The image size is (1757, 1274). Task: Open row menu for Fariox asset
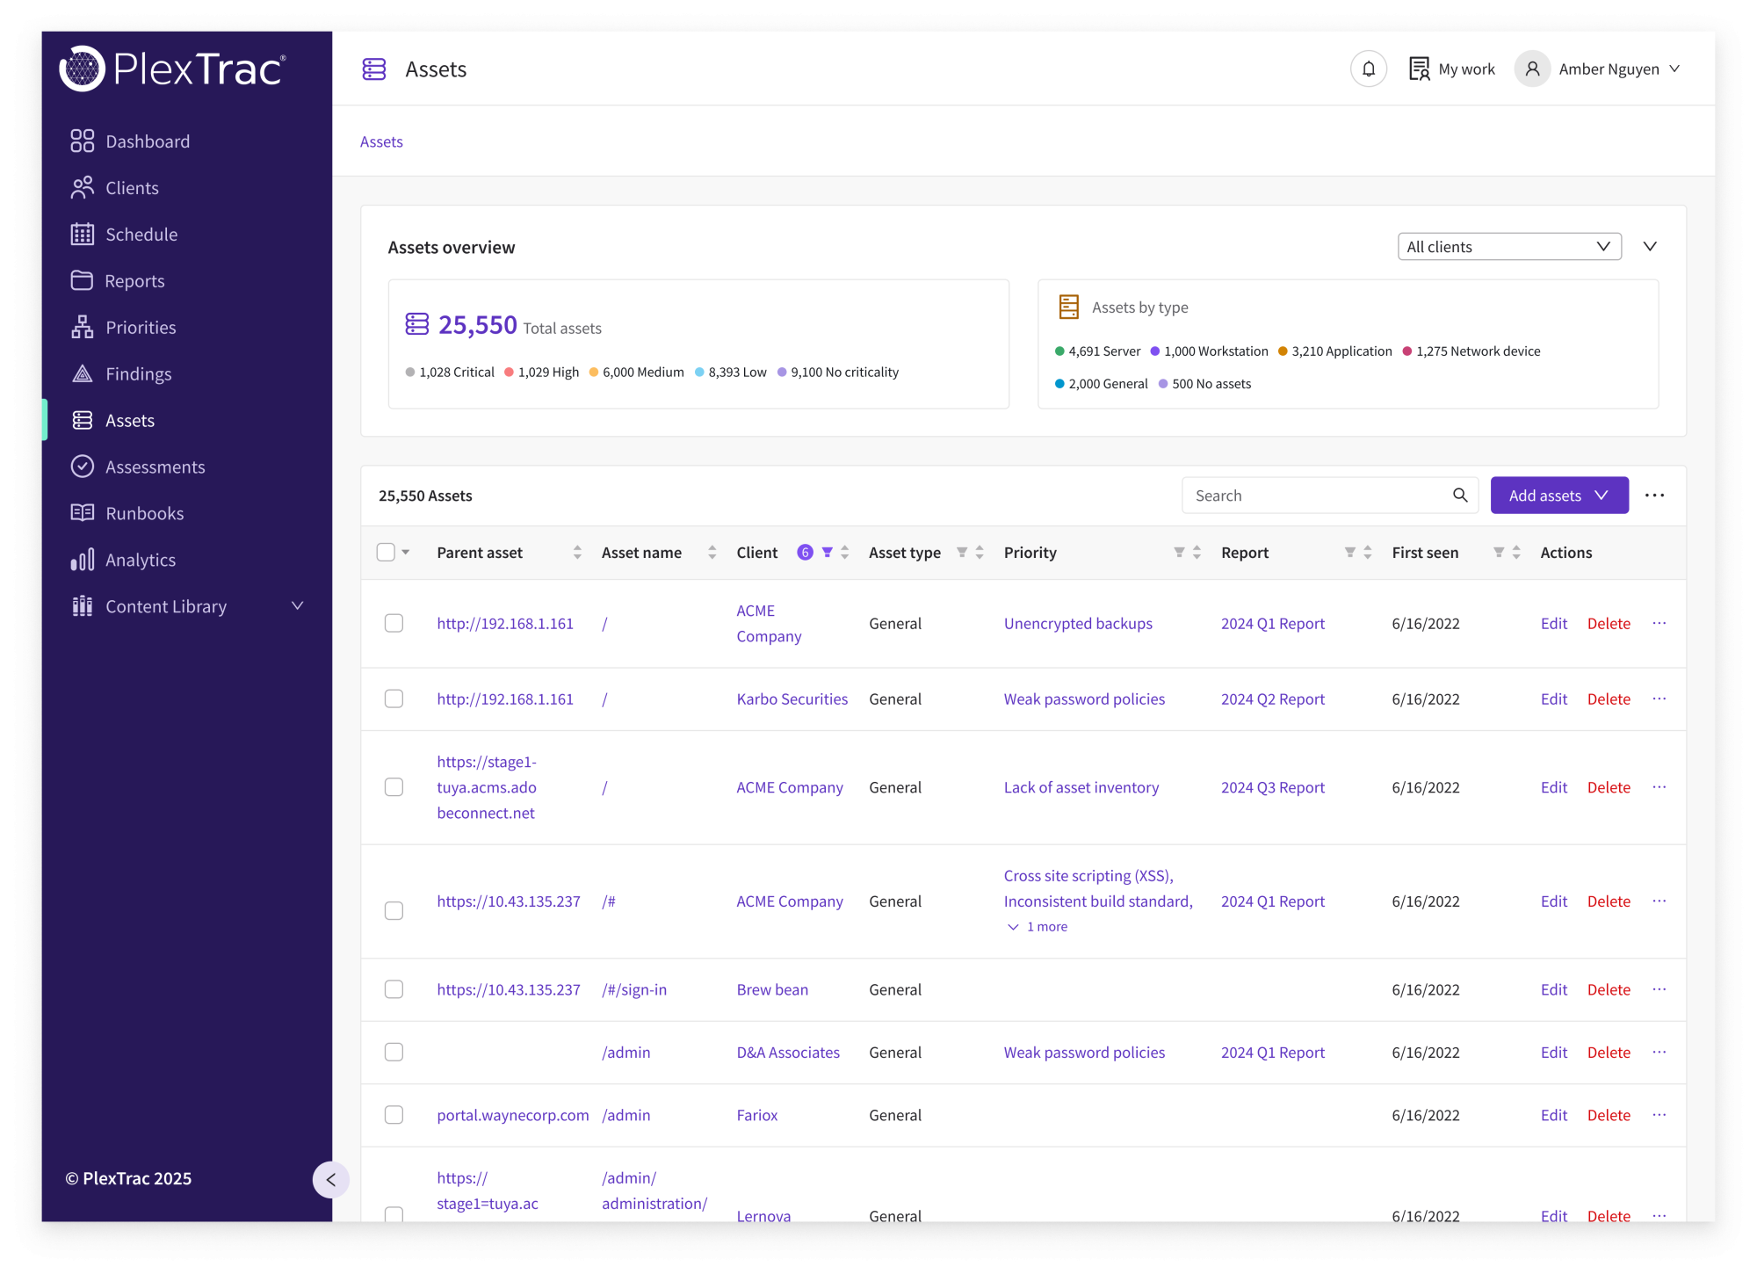pos(1659,1115)
